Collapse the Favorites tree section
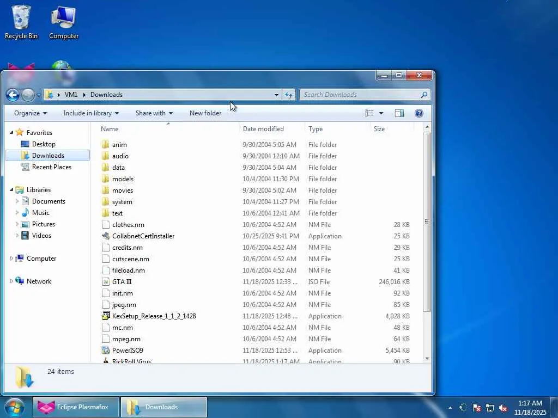This screenshot has width=558, height=418. point(11,132)
